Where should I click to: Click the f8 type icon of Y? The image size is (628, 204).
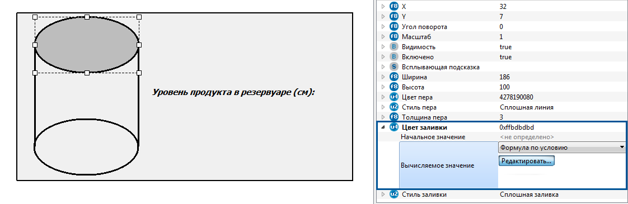[394, 16]
